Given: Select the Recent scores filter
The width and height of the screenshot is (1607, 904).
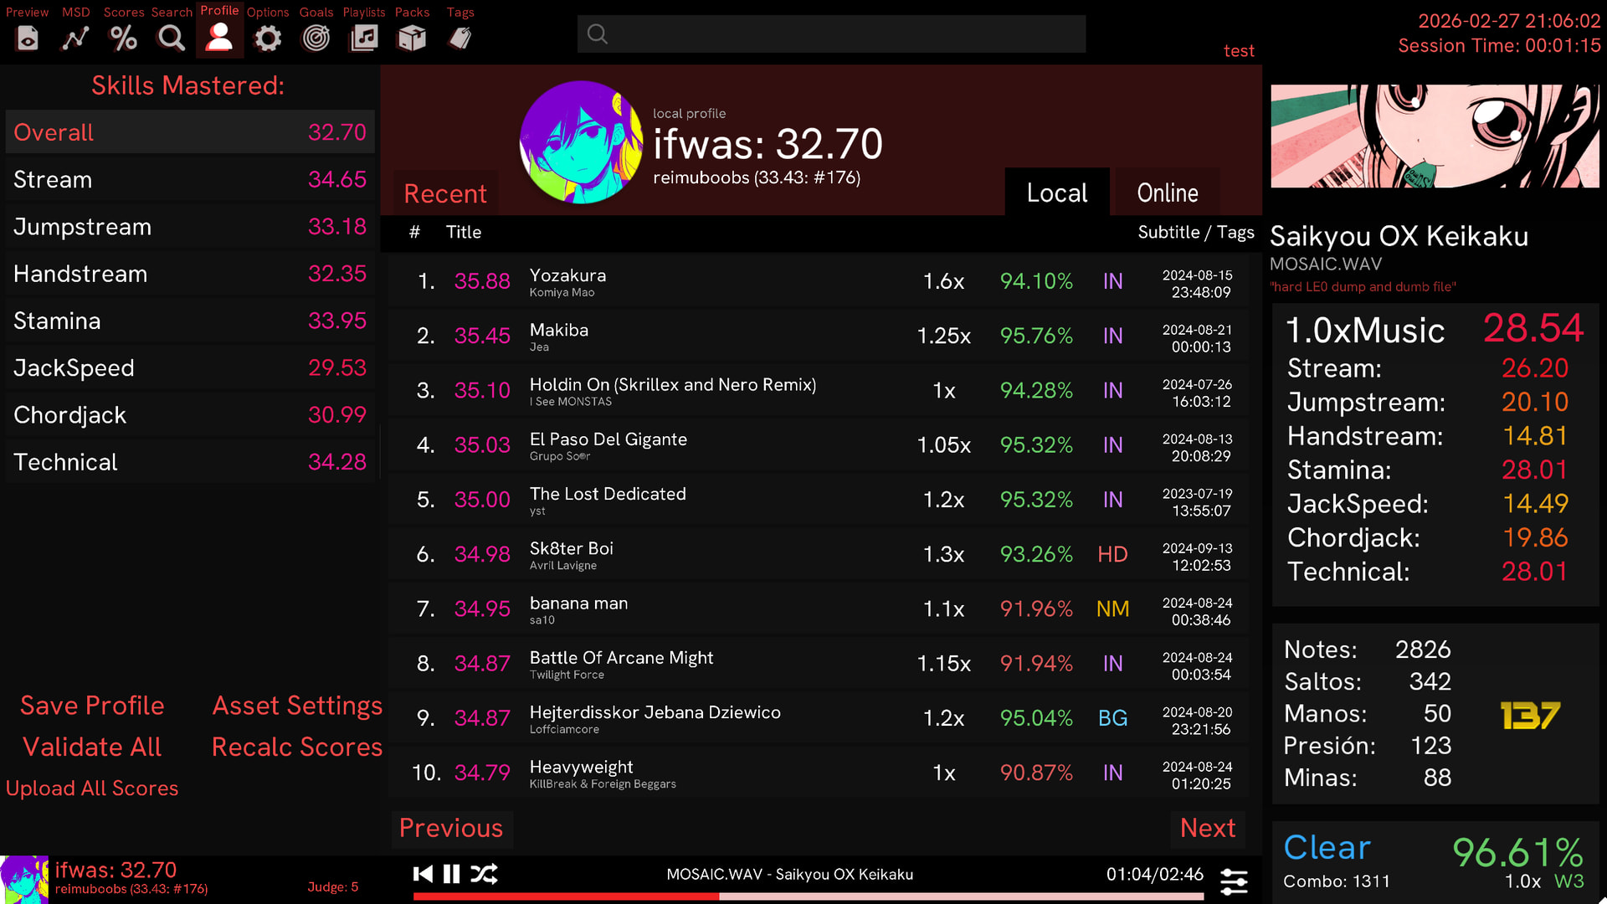Looking at the screenshot, I should 445,194.
